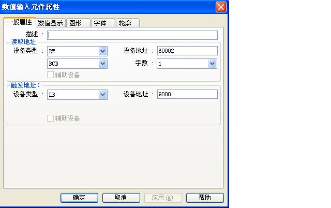Toggle 辅助设备 checkbox under 读取地址
Viewport: 331px width, 208px height.
click(51, 75)
